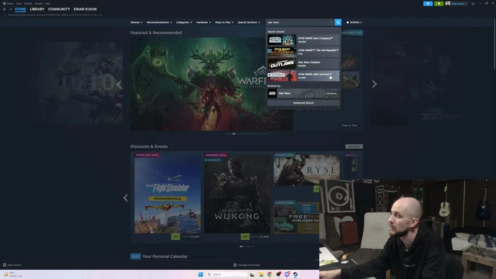Click the Your Personal Calendar heading
This screenshot has width=496, height=279.
[165, 257]
